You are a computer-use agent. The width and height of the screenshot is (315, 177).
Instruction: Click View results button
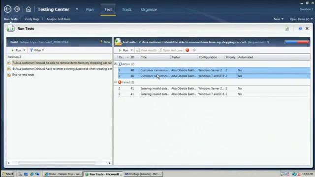(146, 50)
